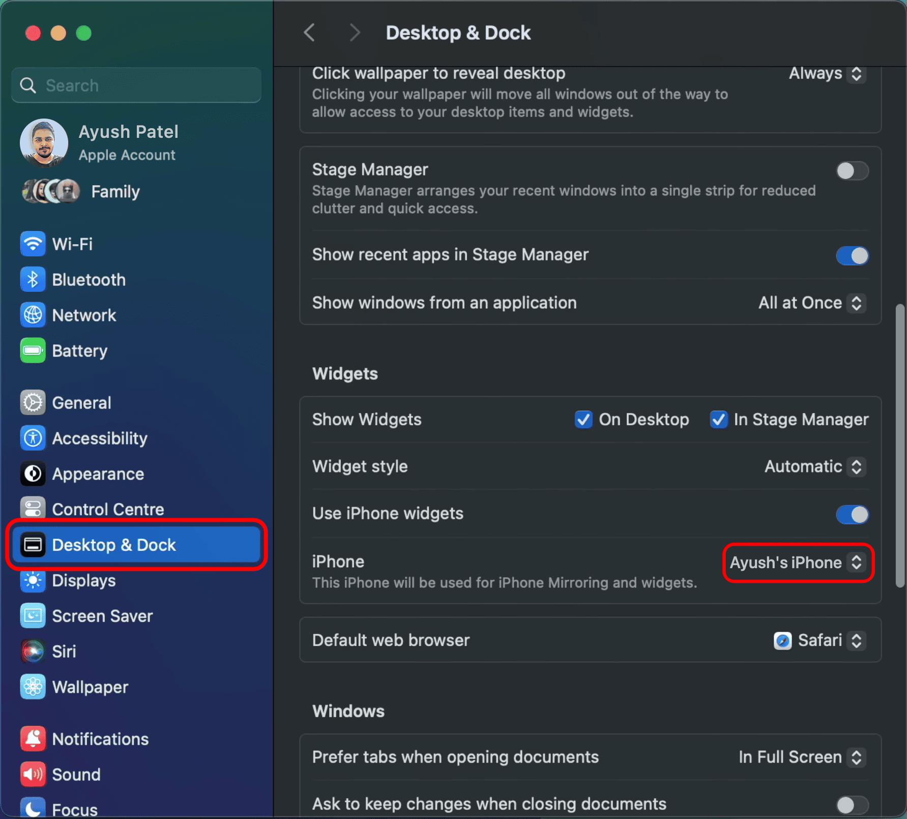Turn off Use iPhone widgets

coord(852,514)
